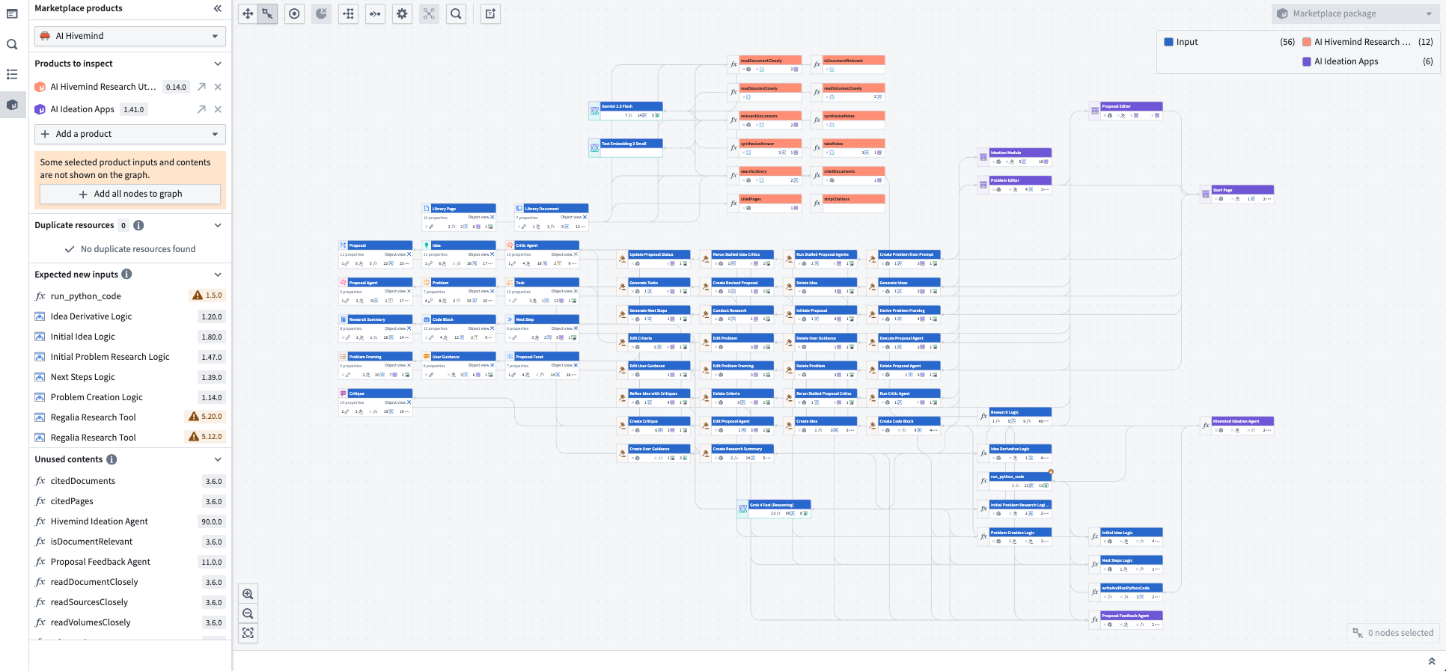This screenshot has height=671, width=1446.
Task: Click the export graph icon
Action: coord(490,13)
